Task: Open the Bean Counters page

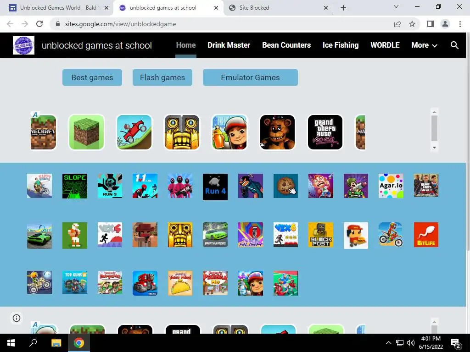Action: (286, 45)
